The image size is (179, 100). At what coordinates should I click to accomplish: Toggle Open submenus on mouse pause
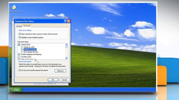[x=20, y=34]
